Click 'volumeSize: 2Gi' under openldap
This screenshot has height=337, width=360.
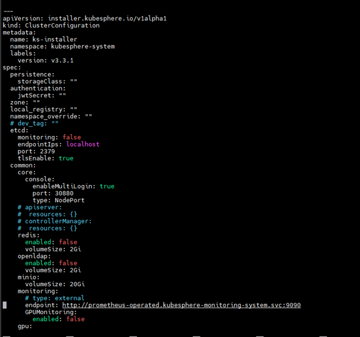pos(53,270)
